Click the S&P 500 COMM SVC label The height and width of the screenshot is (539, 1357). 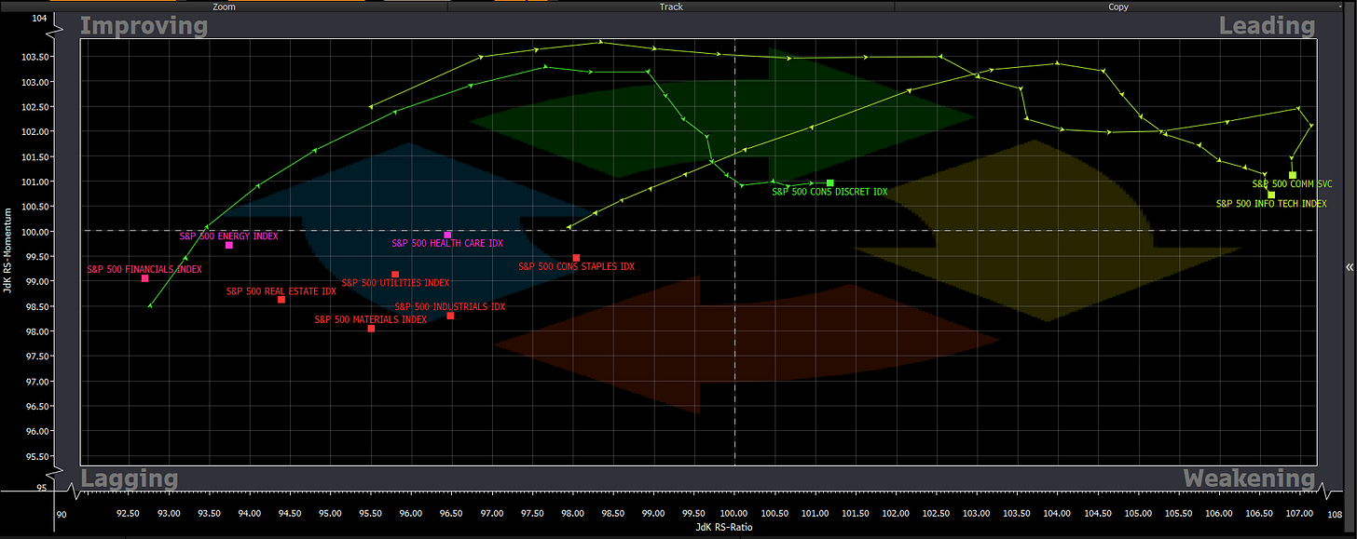(1292, 184)
